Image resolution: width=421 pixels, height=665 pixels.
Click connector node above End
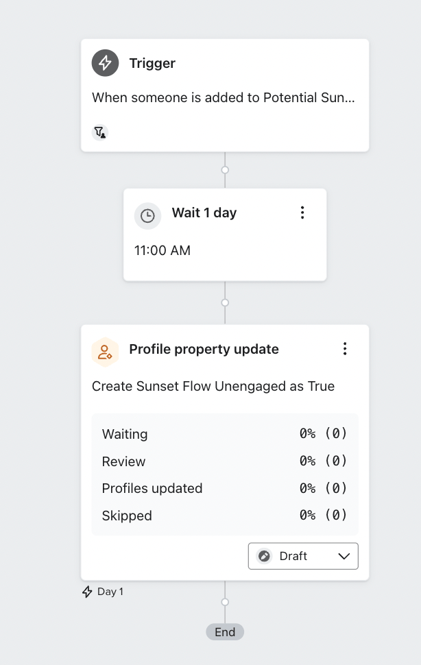(225, 602)
